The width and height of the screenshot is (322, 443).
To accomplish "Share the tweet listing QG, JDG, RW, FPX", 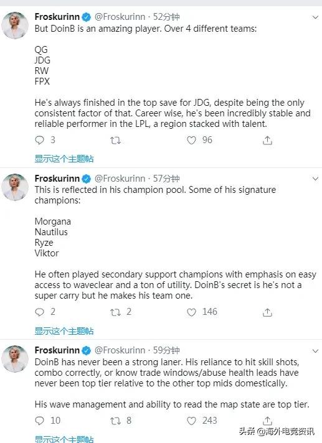I will click(267, 140).
